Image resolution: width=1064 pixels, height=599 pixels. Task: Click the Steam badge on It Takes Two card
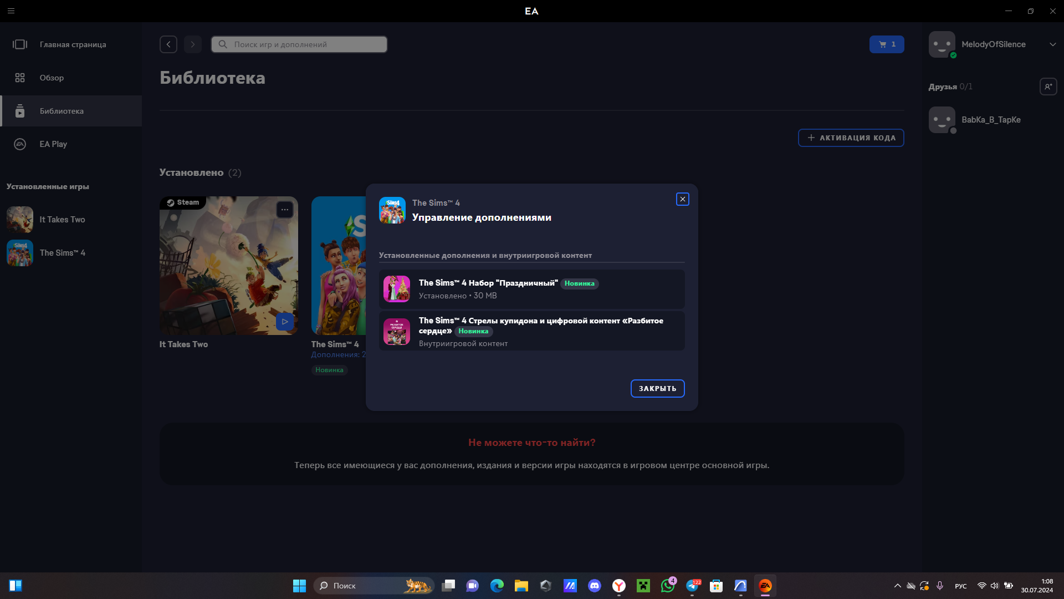tap(183, 202)
